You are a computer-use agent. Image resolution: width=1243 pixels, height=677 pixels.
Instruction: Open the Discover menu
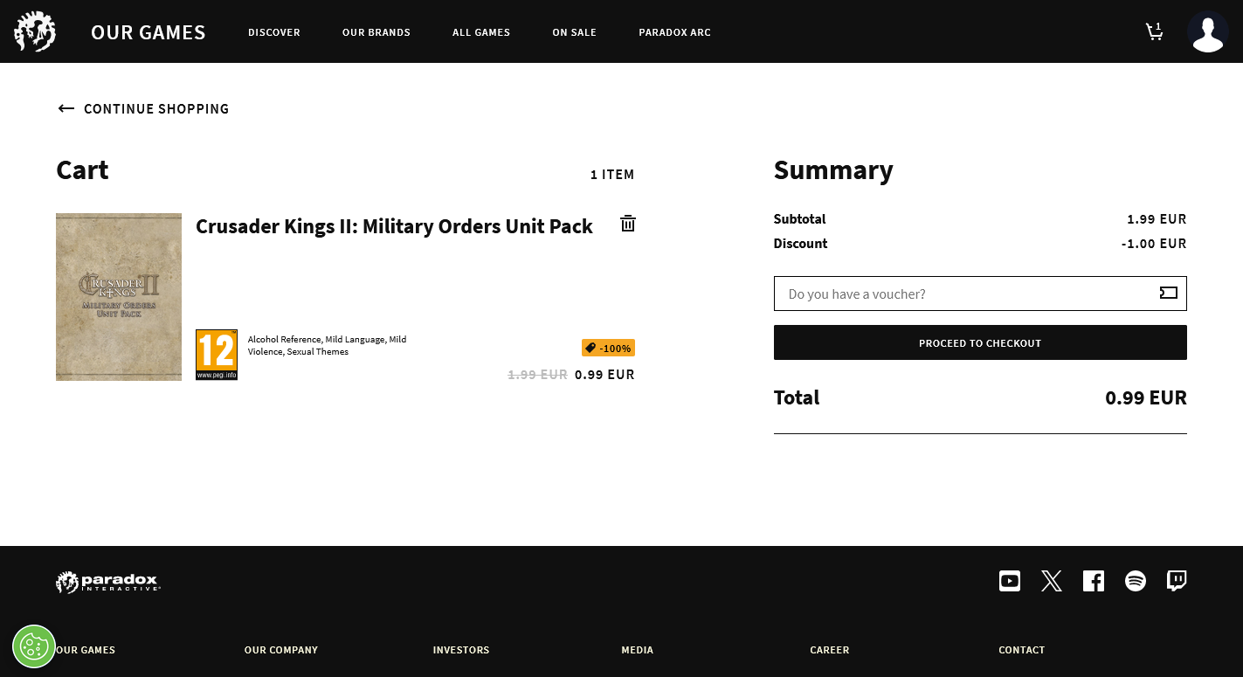[x=273, y=32]
